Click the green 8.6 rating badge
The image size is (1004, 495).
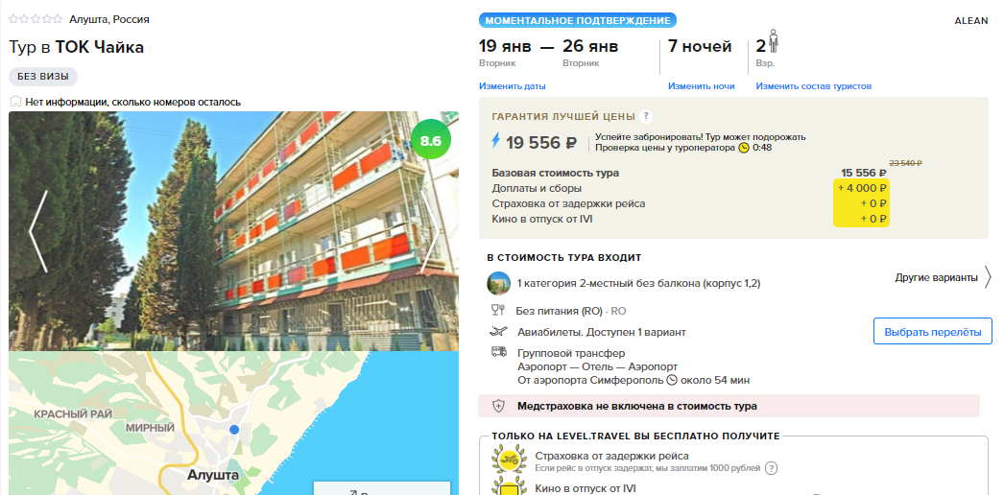[x=430, y=140]
